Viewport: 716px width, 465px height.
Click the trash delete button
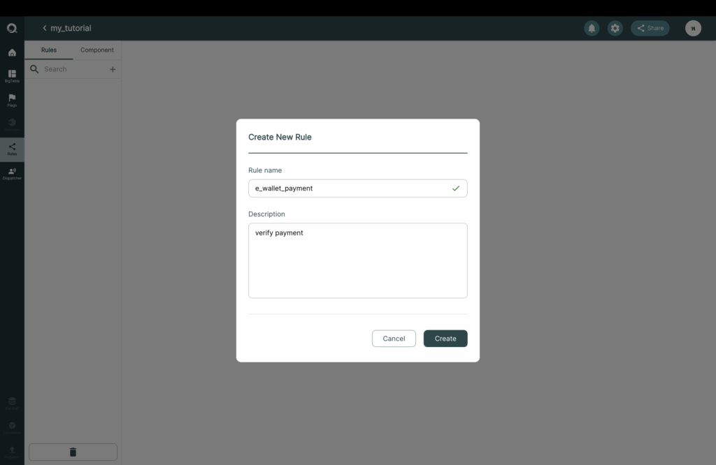click(x=73, y=452)
